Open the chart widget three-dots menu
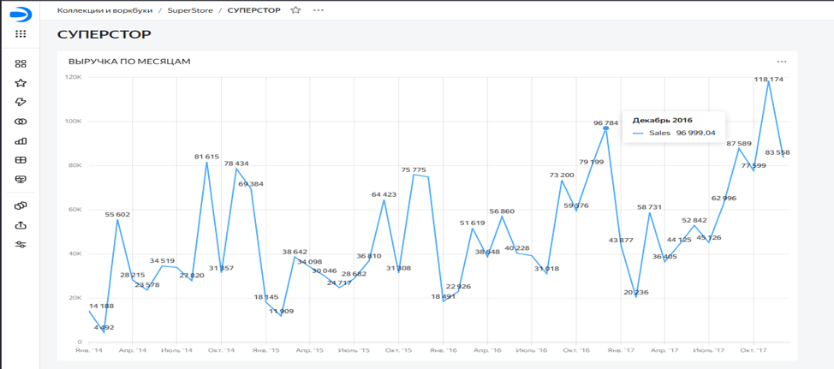 (x=782, y=62)
